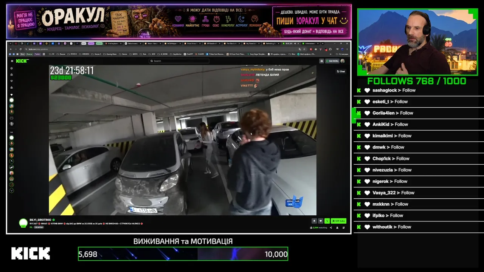484x272 pixels.
Task: Toggle the Chat panel button on the stream
Action: (x=341, y=71)
